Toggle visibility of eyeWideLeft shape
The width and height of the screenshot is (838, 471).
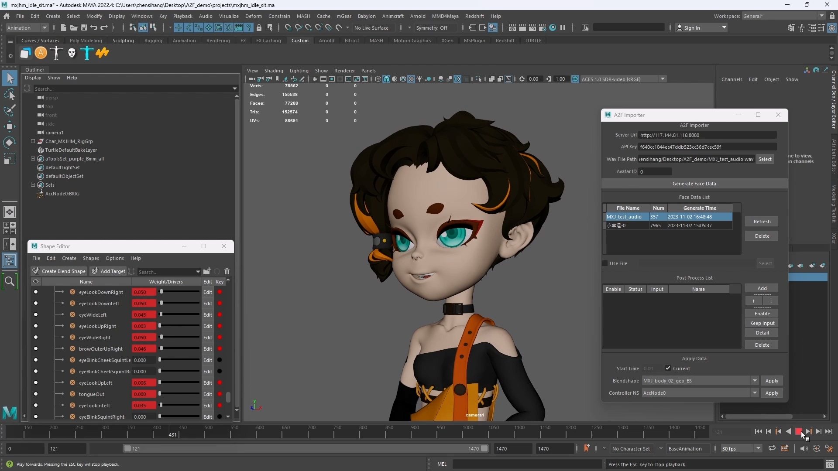point(36,315)
